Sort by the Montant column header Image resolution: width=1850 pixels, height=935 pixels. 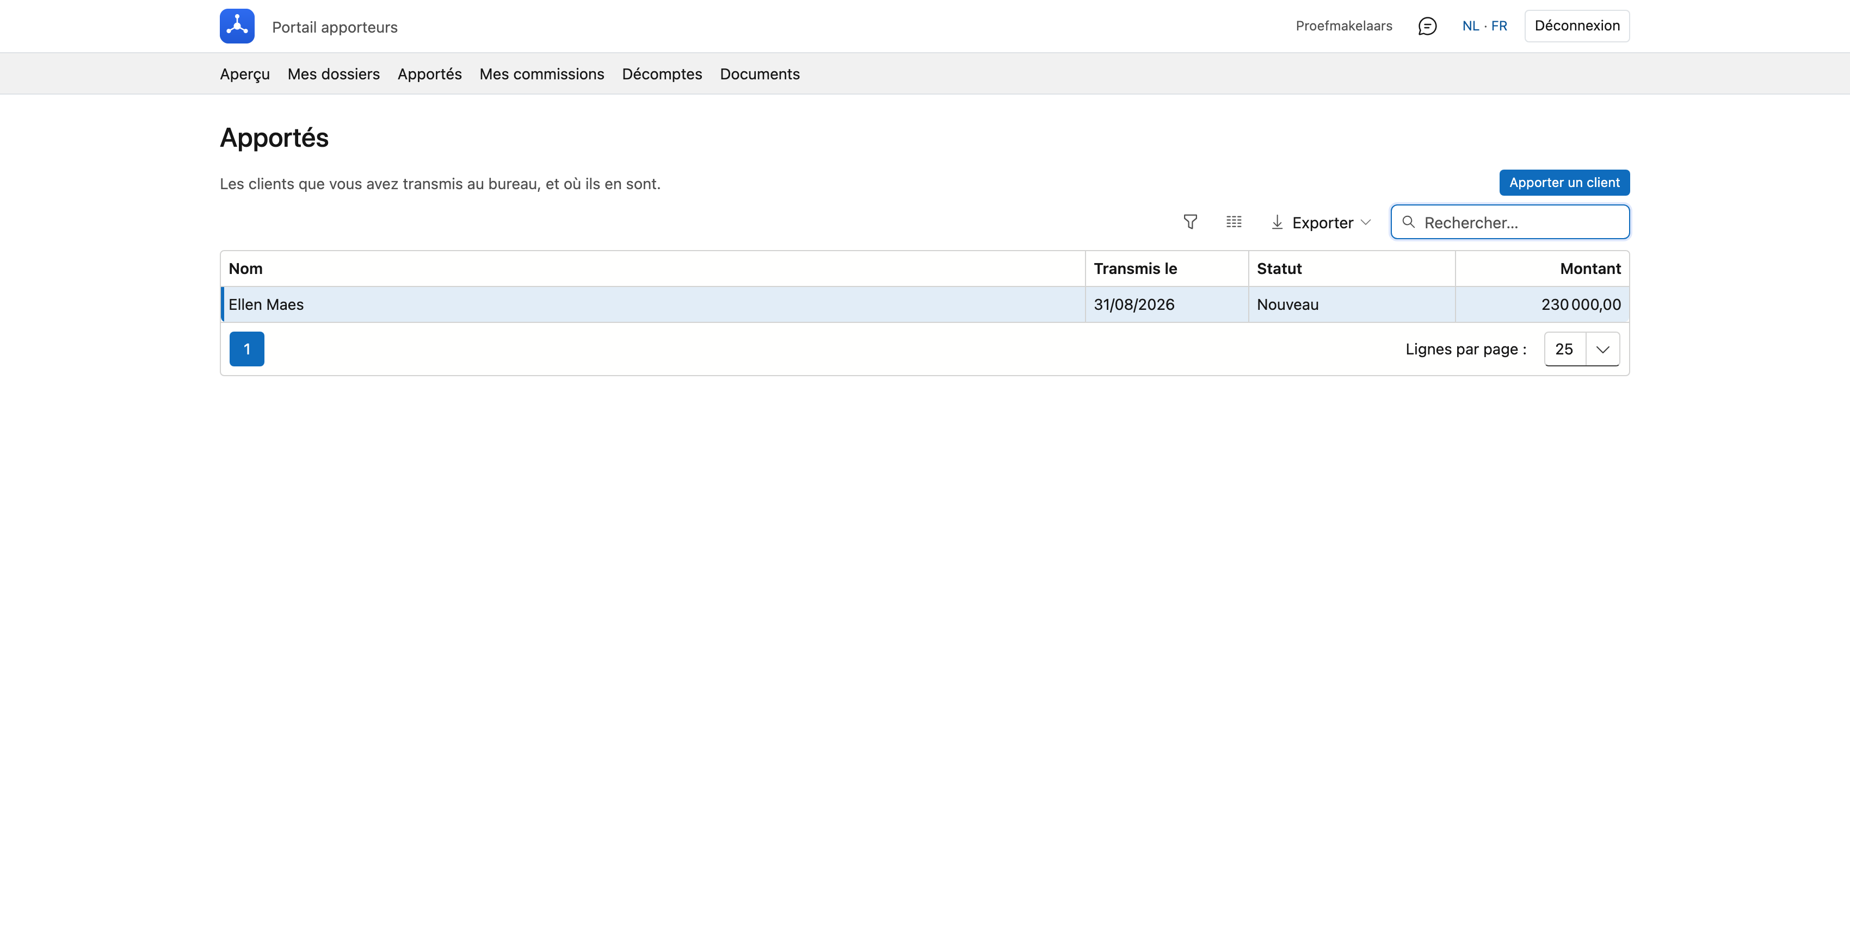tap(1542, 269)
